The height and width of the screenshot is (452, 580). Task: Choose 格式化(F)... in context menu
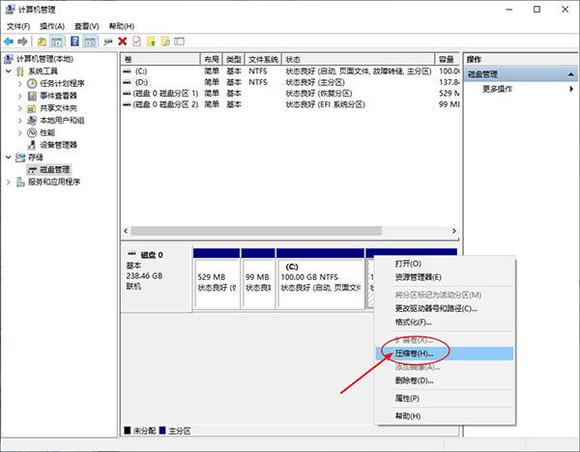(x=445, y=322)
